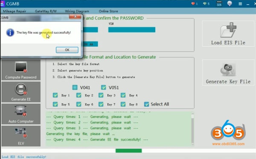Open the GateWay R/W menu
The height and width of the screenshot is (159, 256).
point(46,11)
